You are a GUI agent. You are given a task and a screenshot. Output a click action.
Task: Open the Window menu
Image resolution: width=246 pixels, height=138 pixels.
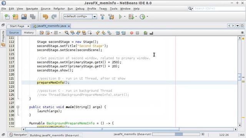(x=125, y=9)
